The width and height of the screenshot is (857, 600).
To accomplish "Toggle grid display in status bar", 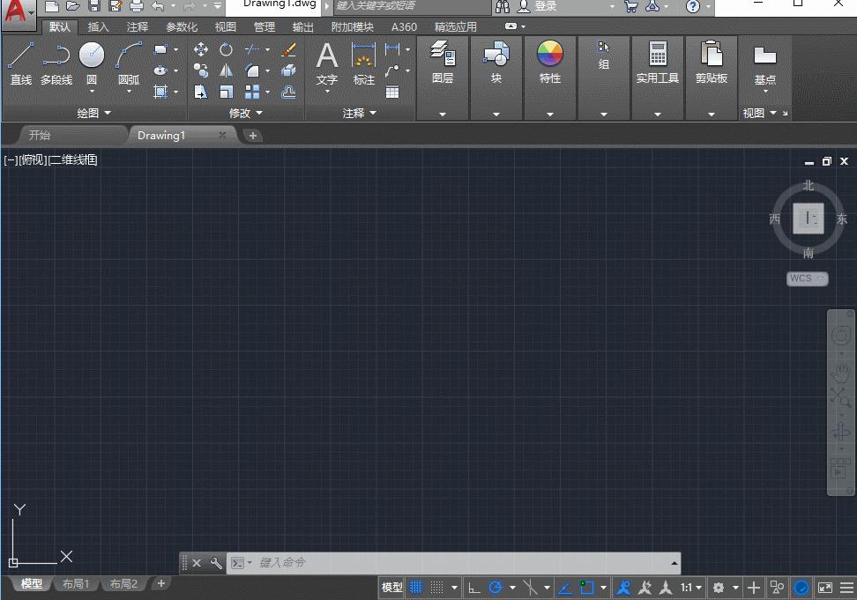I will click(x=416, y=588).
